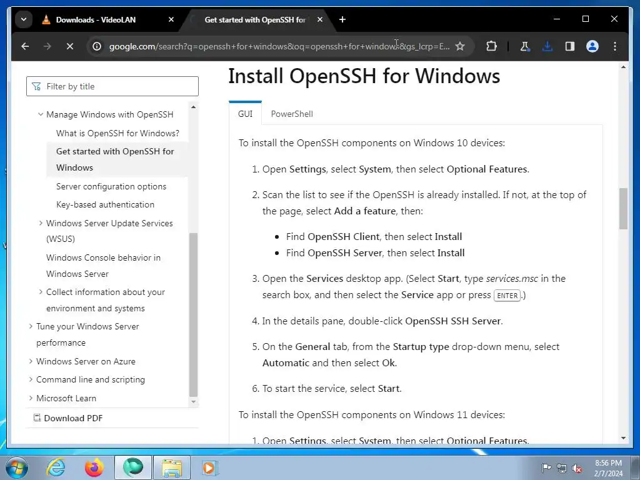This screenshot has width=640, height=480.
Task: Collapse Manage Windows with OpenSSH section
Action: click(x=41, y=115)
